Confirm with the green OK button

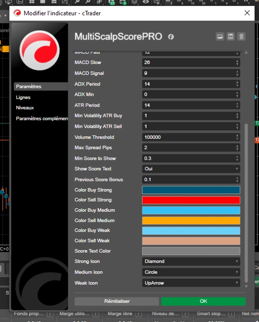click(x=203, y=301)
